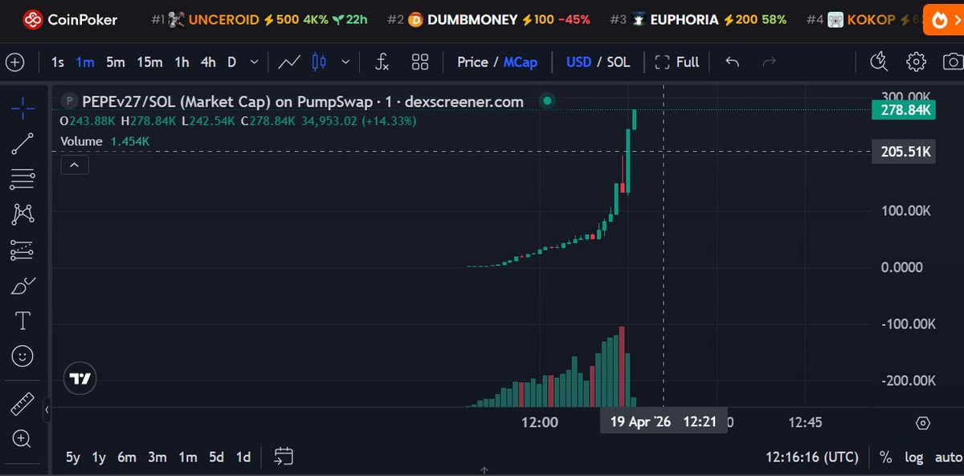
Task: Select the 5m timeframe
Action: pyautogui.click(x=116, y=62)
